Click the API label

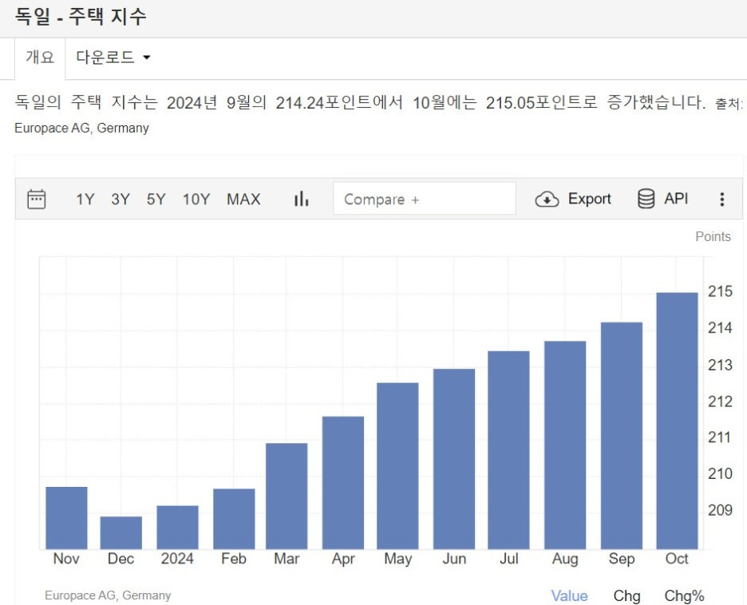(x=676, y=198)
